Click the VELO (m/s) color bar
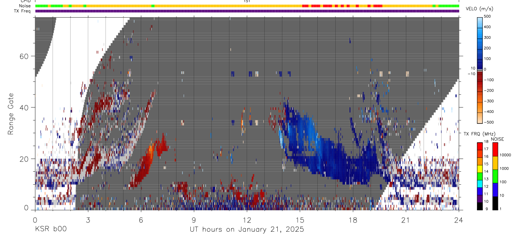The image size is (516, 238). pos(480,69)
